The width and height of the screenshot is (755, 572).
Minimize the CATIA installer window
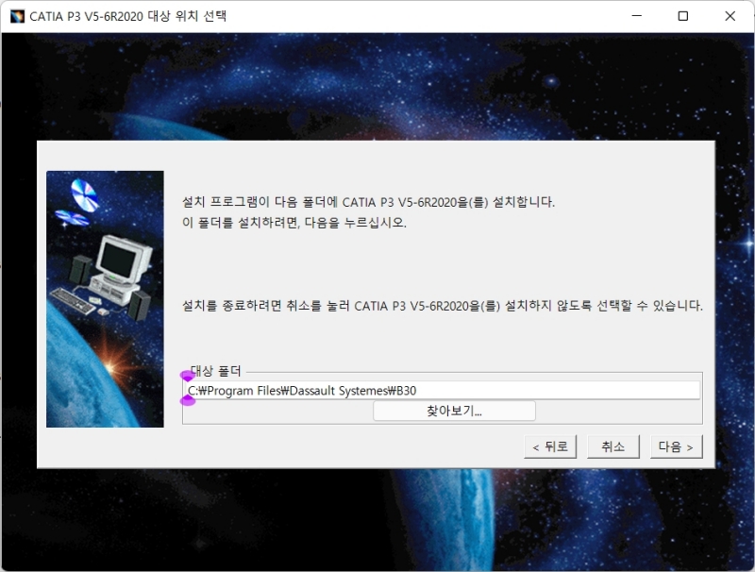click(636, 16)
